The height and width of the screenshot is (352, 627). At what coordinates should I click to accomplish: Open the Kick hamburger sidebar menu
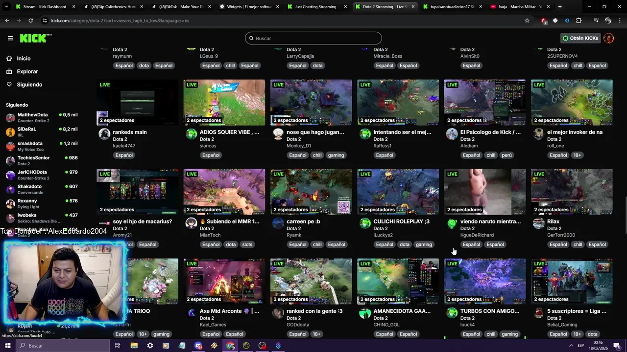pos(10,38)
